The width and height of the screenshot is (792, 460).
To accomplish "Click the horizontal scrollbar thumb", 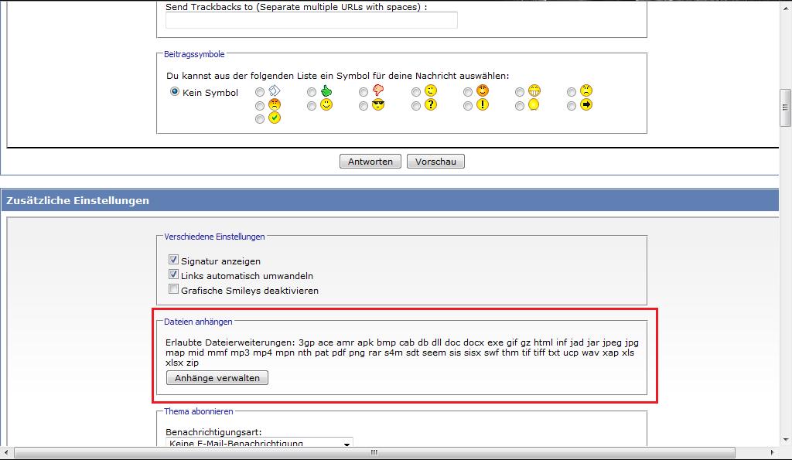I will pyautogui.click(x=374, y=452).
